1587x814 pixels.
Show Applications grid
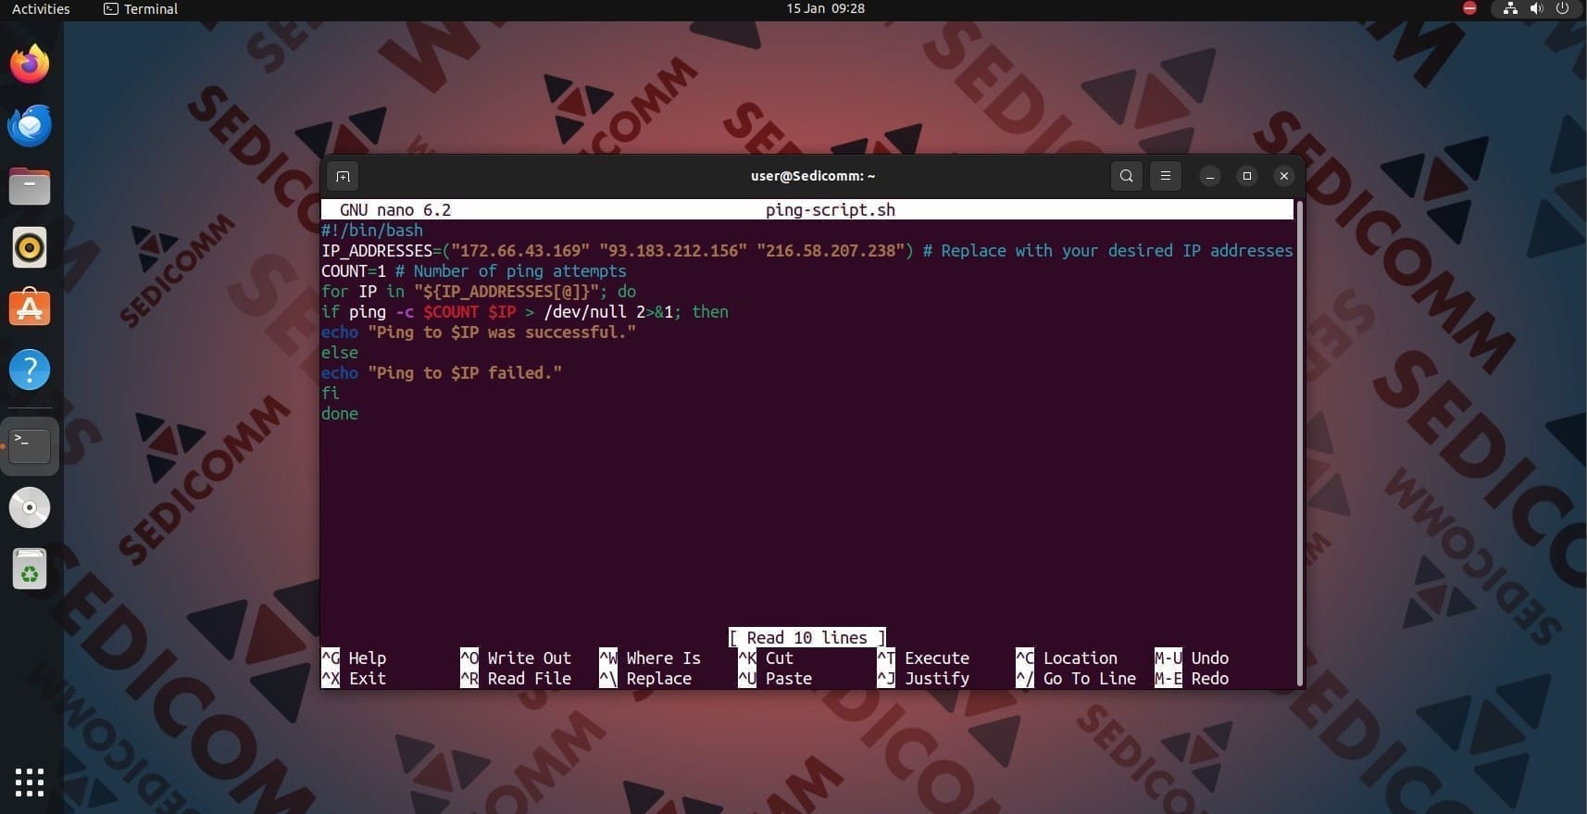click(x=30, y=782)
